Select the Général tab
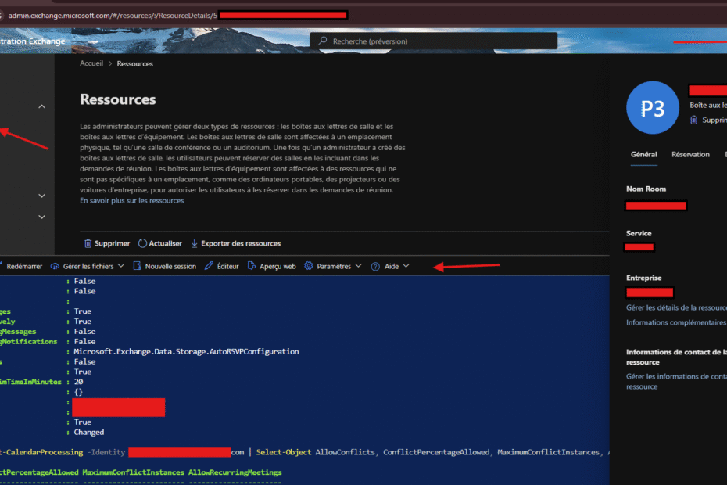The image size is (727, 485). coord(643,155)
